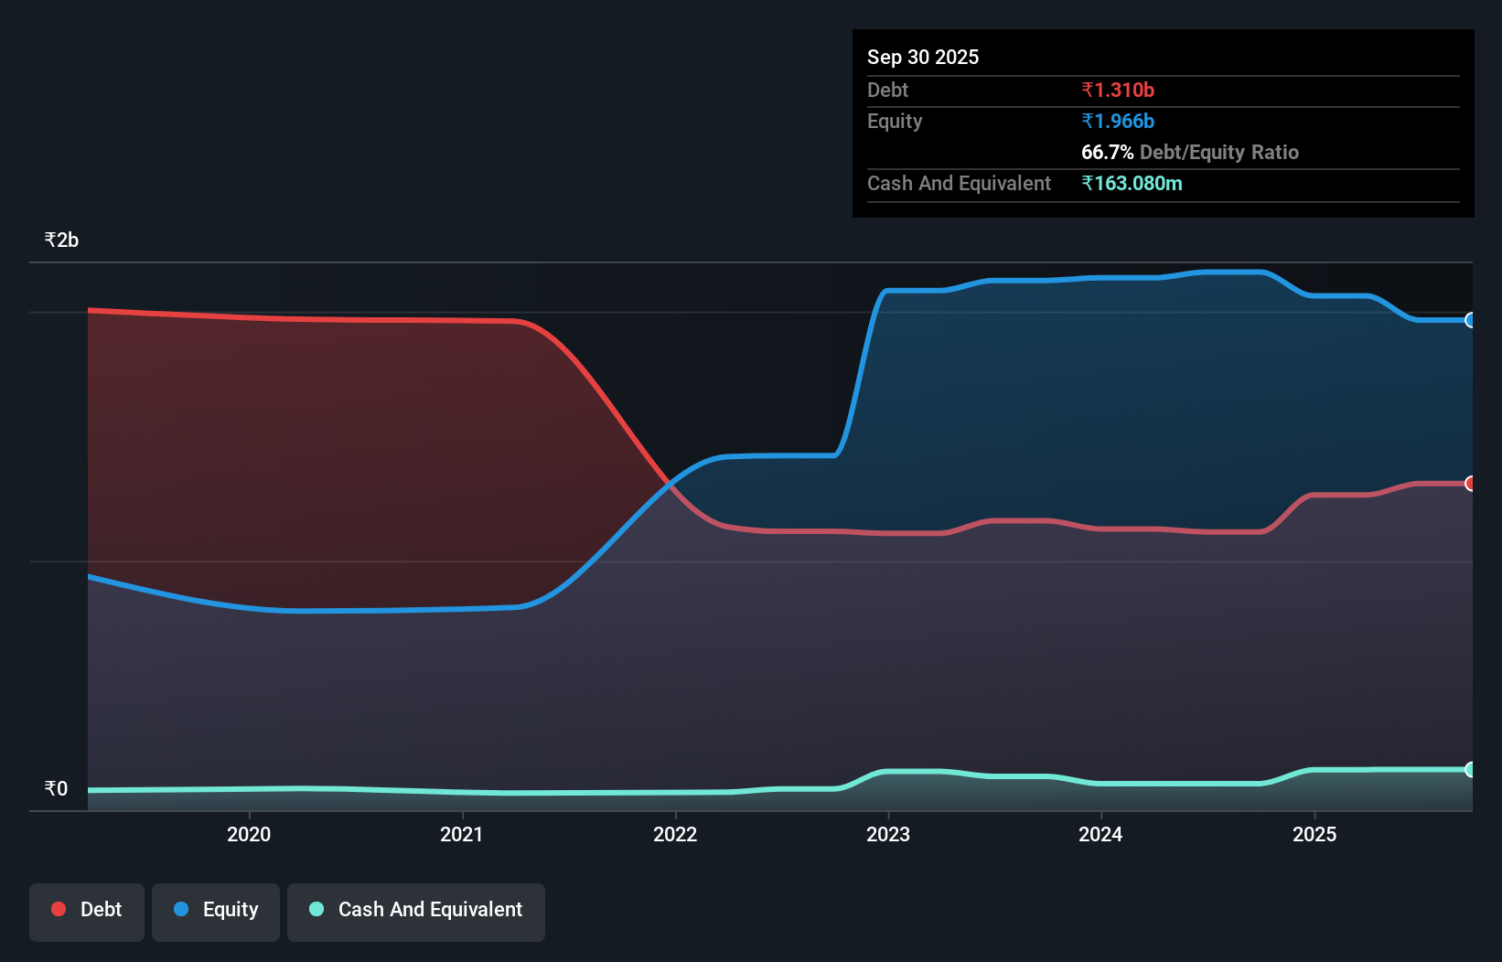Click the red ₹1.310b Debt value

tap(1118, 90)
